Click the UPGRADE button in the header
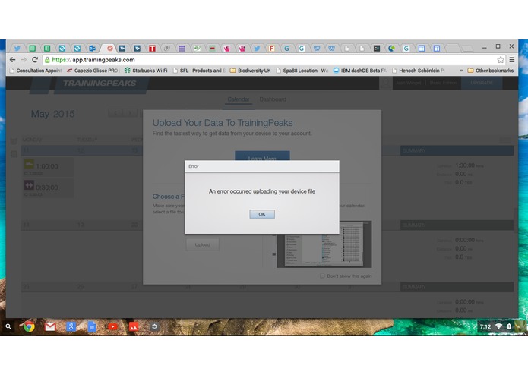528x375 pixels. tap(482, 83)
